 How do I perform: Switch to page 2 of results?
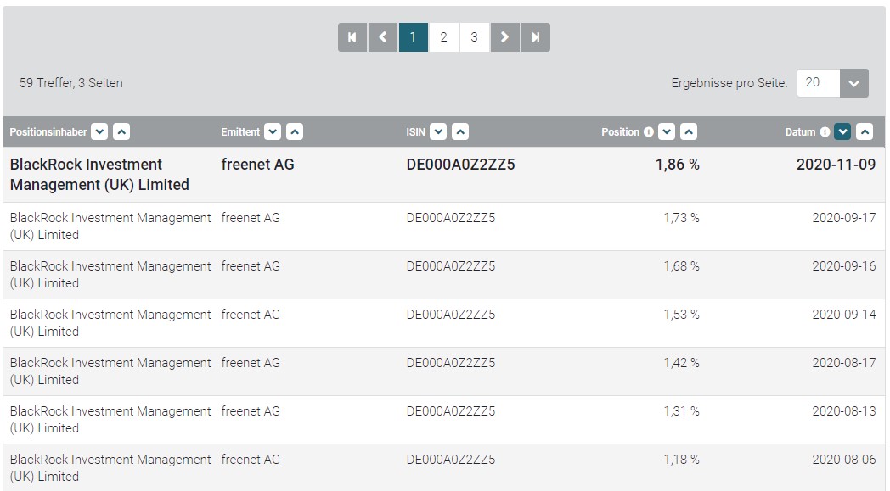point(443,37)
